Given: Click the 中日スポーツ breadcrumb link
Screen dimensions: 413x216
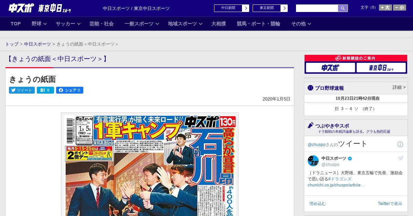Looking at the screenshot, I should click(38, 44).
